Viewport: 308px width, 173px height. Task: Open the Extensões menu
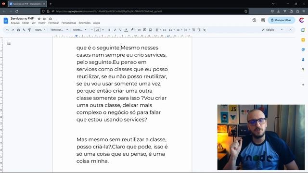tap(85, 23)
